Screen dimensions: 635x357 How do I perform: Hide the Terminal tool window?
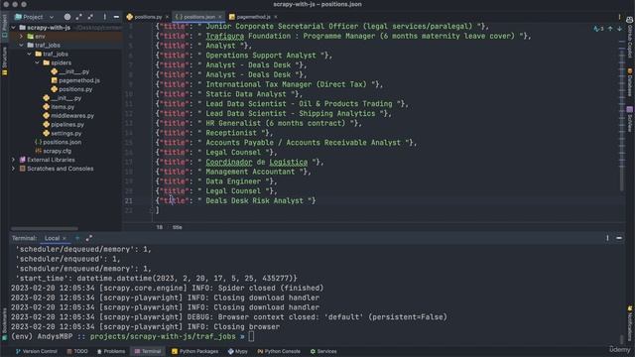coord(619,238)
